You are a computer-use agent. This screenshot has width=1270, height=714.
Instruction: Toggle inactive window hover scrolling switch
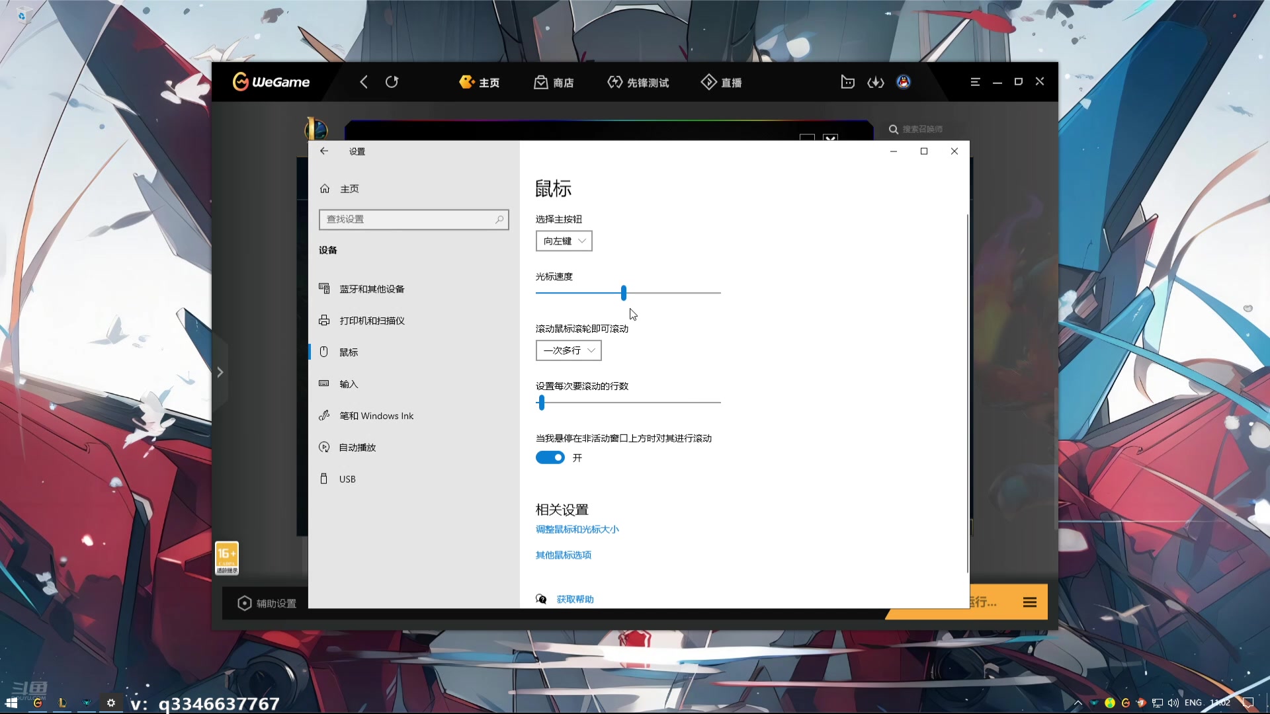(x=550, y=457)
